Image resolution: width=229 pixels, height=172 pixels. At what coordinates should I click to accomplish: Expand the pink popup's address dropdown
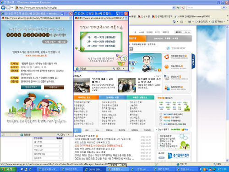tap(126, 18)
